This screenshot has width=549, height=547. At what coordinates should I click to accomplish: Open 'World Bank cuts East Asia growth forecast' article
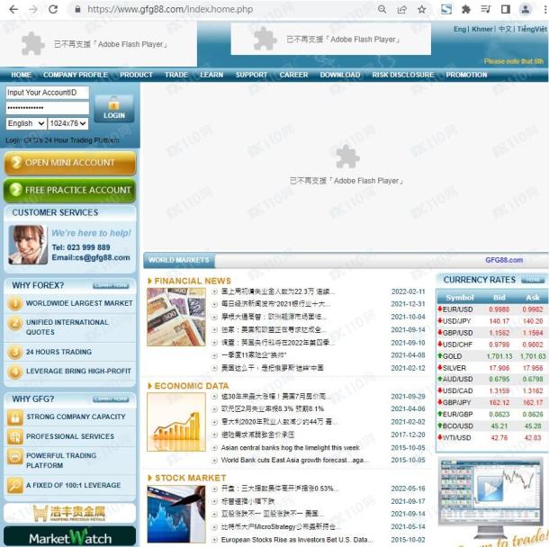coord(295,461)
